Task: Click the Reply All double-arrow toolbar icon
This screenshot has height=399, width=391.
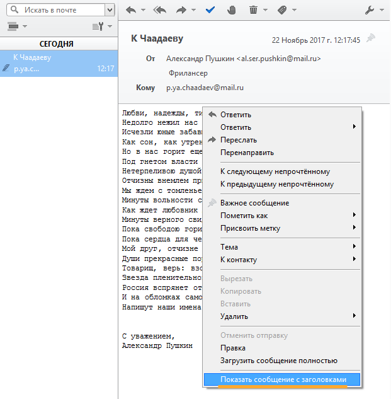Action: (161, 10)
